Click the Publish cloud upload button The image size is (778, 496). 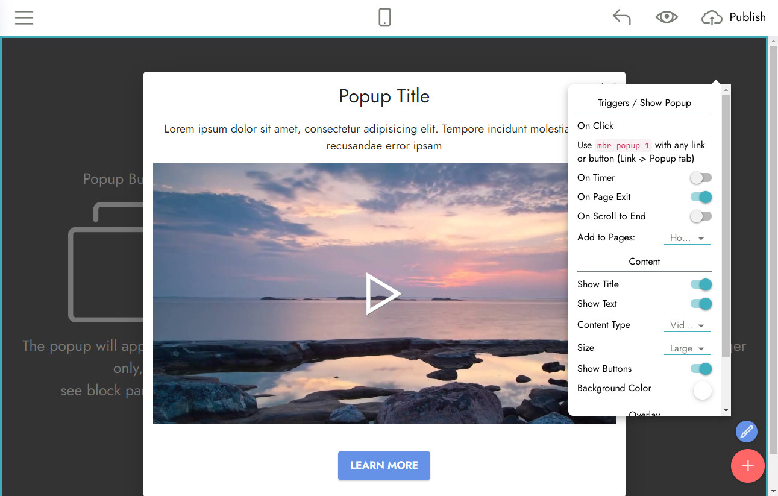point(733,17)
